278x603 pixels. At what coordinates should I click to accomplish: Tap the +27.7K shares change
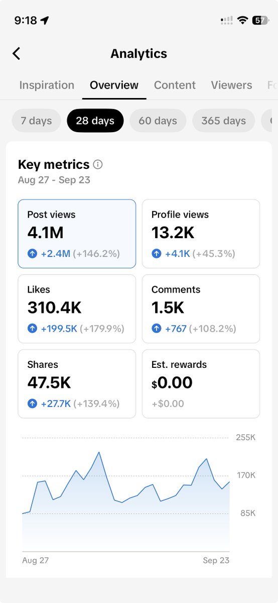tap(56, 404)
